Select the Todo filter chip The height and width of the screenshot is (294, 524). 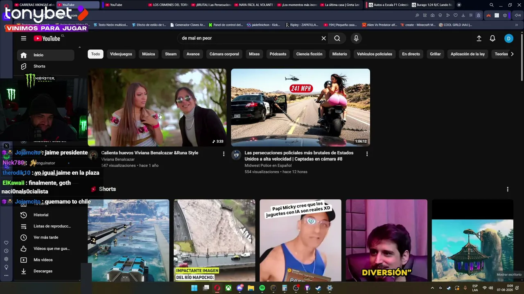[95, 54]
